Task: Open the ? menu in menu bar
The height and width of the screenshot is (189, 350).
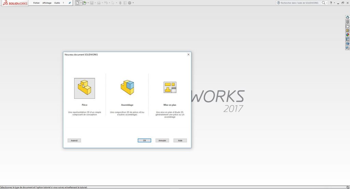Action: pos(63,3)
